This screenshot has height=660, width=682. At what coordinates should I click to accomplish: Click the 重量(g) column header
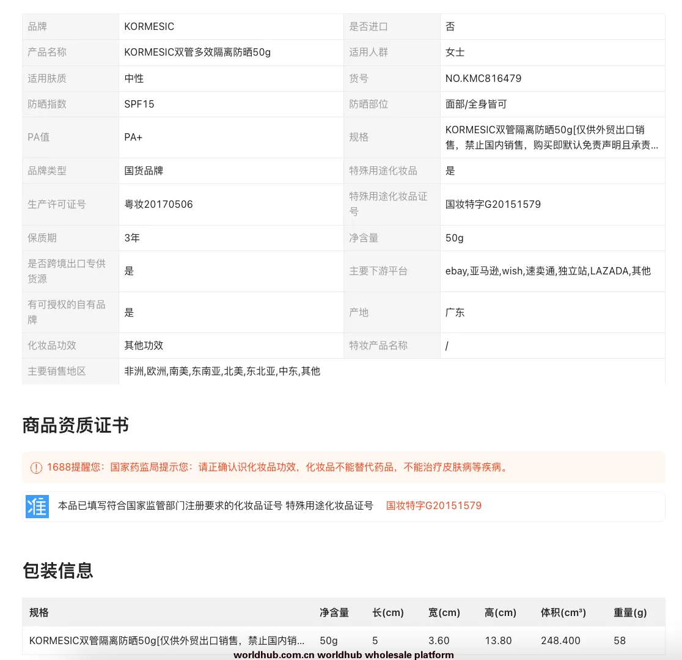click(x=630, y=612)
